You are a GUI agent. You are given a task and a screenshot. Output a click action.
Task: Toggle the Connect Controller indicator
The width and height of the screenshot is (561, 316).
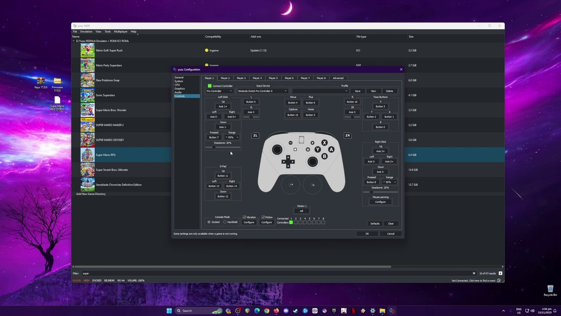(209, 86)
